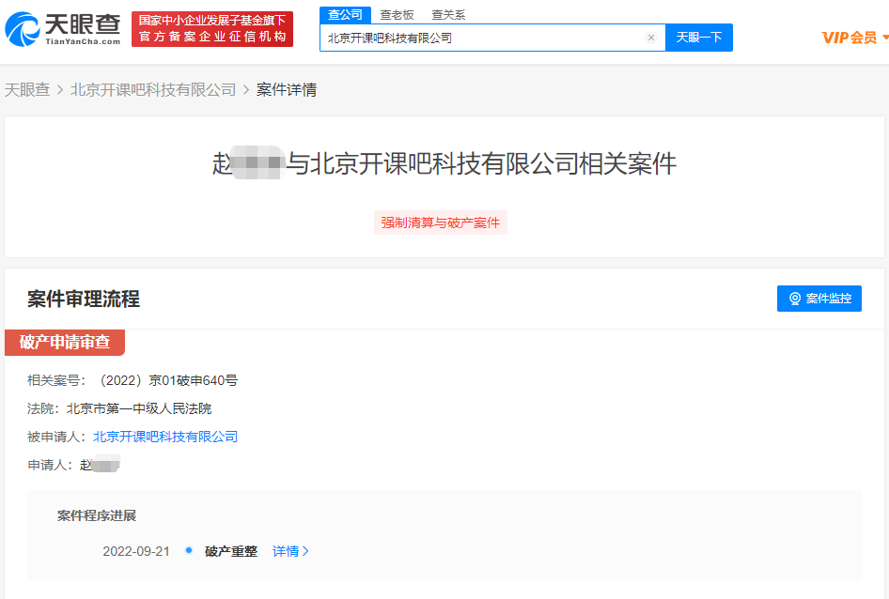Select the 案件详情 breadcrumb item
889x599 pixels.
click(x=287, y=89)
